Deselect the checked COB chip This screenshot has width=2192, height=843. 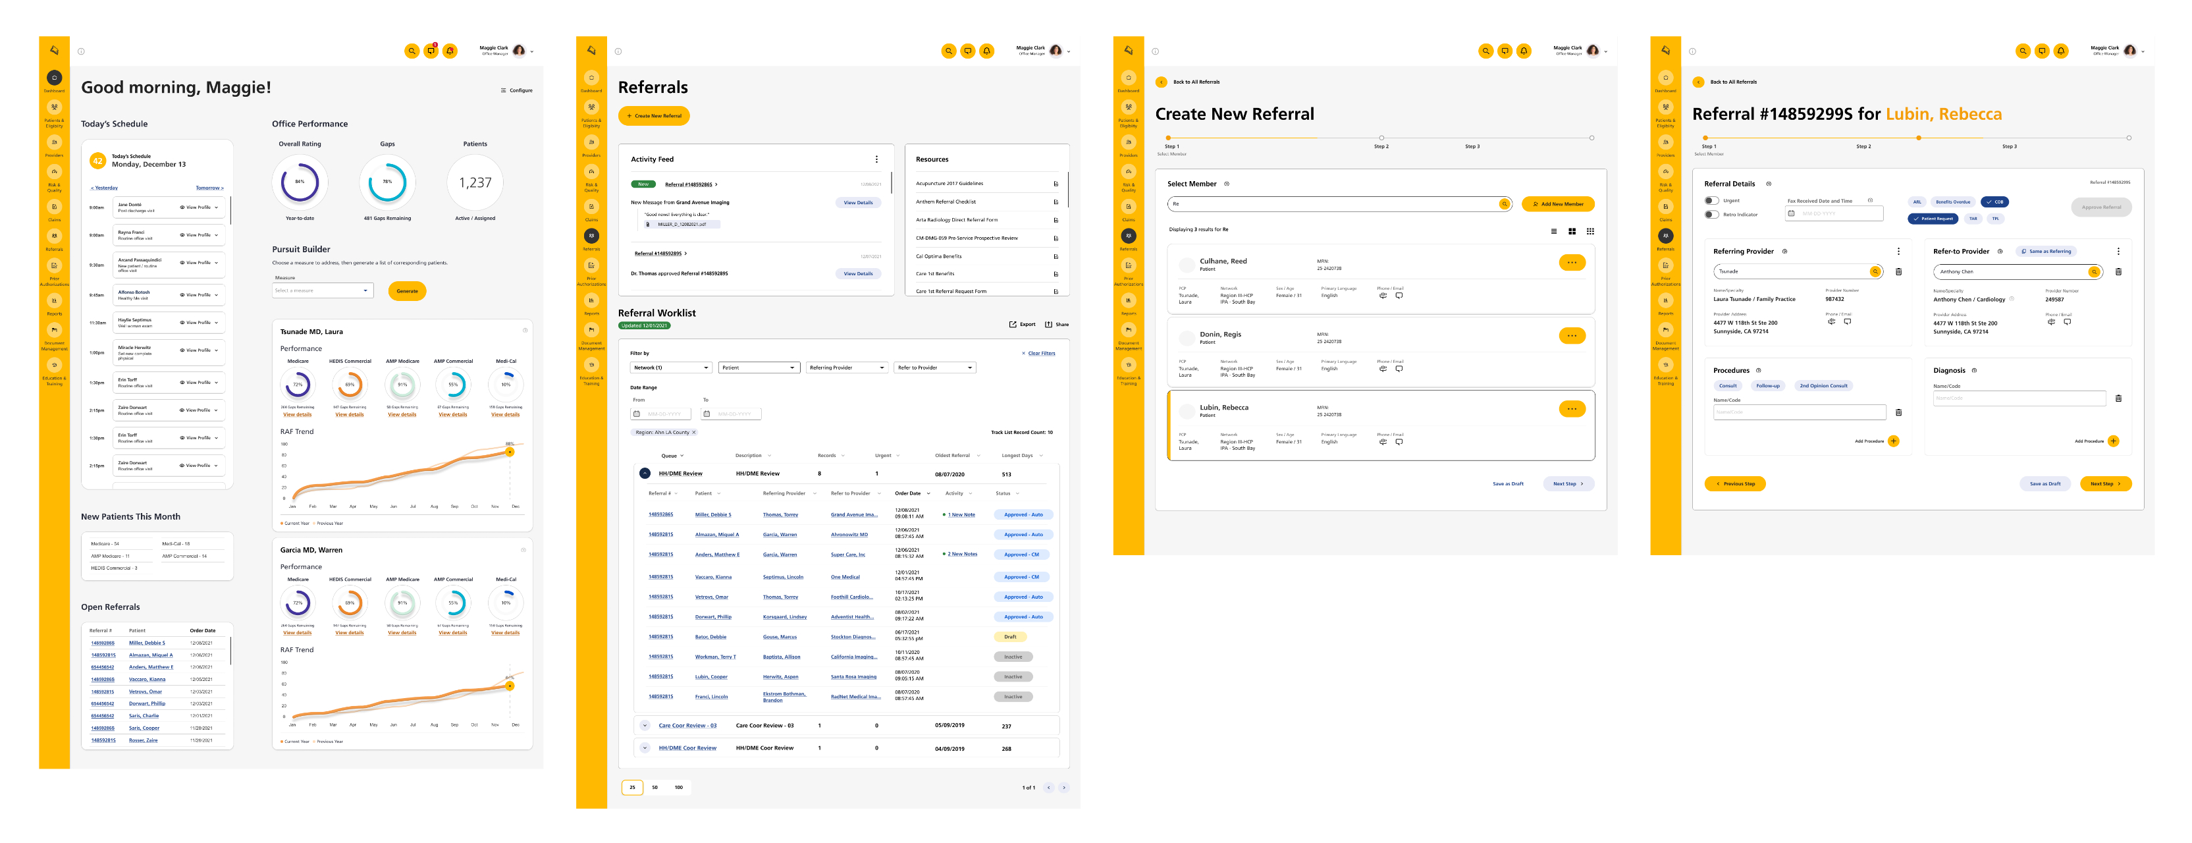point(1994,202)
